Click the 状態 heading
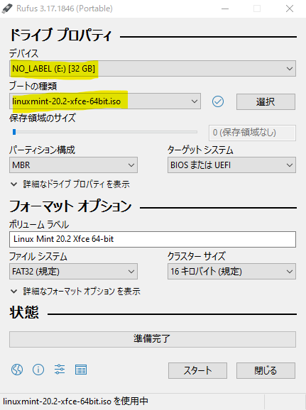306x410 pixels. pyautogui.click(x=24, y=312)
